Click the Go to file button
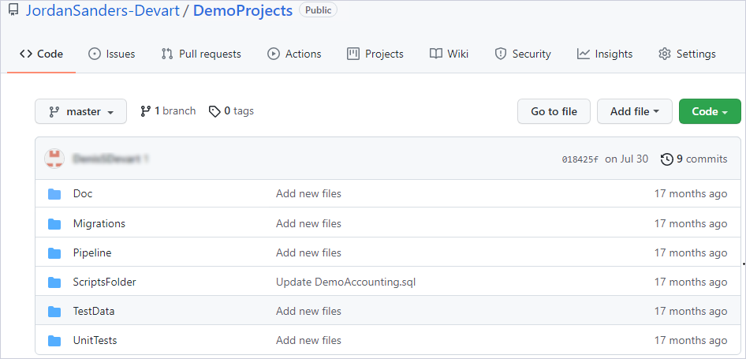Viewport: 746px width, 359px height. pyautogui.click(x=554, y=111)
